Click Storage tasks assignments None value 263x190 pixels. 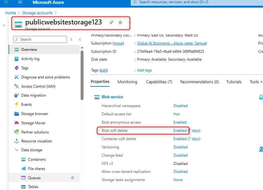pos(178,180)
